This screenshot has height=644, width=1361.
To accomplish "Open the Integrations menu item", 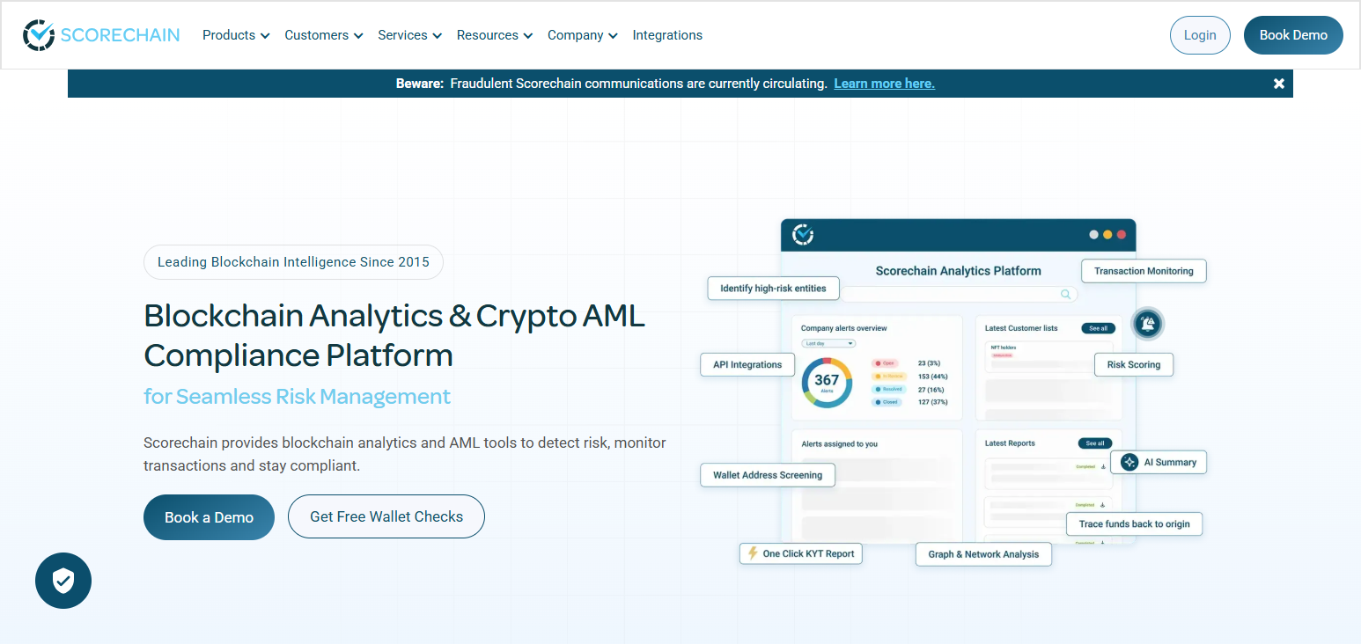I will point(667,35).
